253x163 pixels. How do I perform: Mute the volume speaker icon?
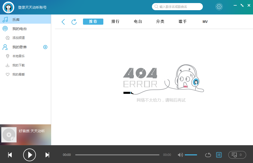point(180,155)
